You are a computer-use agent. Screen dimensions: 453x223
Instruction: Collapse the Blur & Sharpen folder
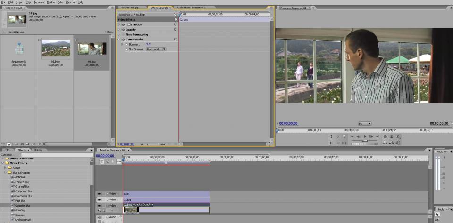[5, 173]
